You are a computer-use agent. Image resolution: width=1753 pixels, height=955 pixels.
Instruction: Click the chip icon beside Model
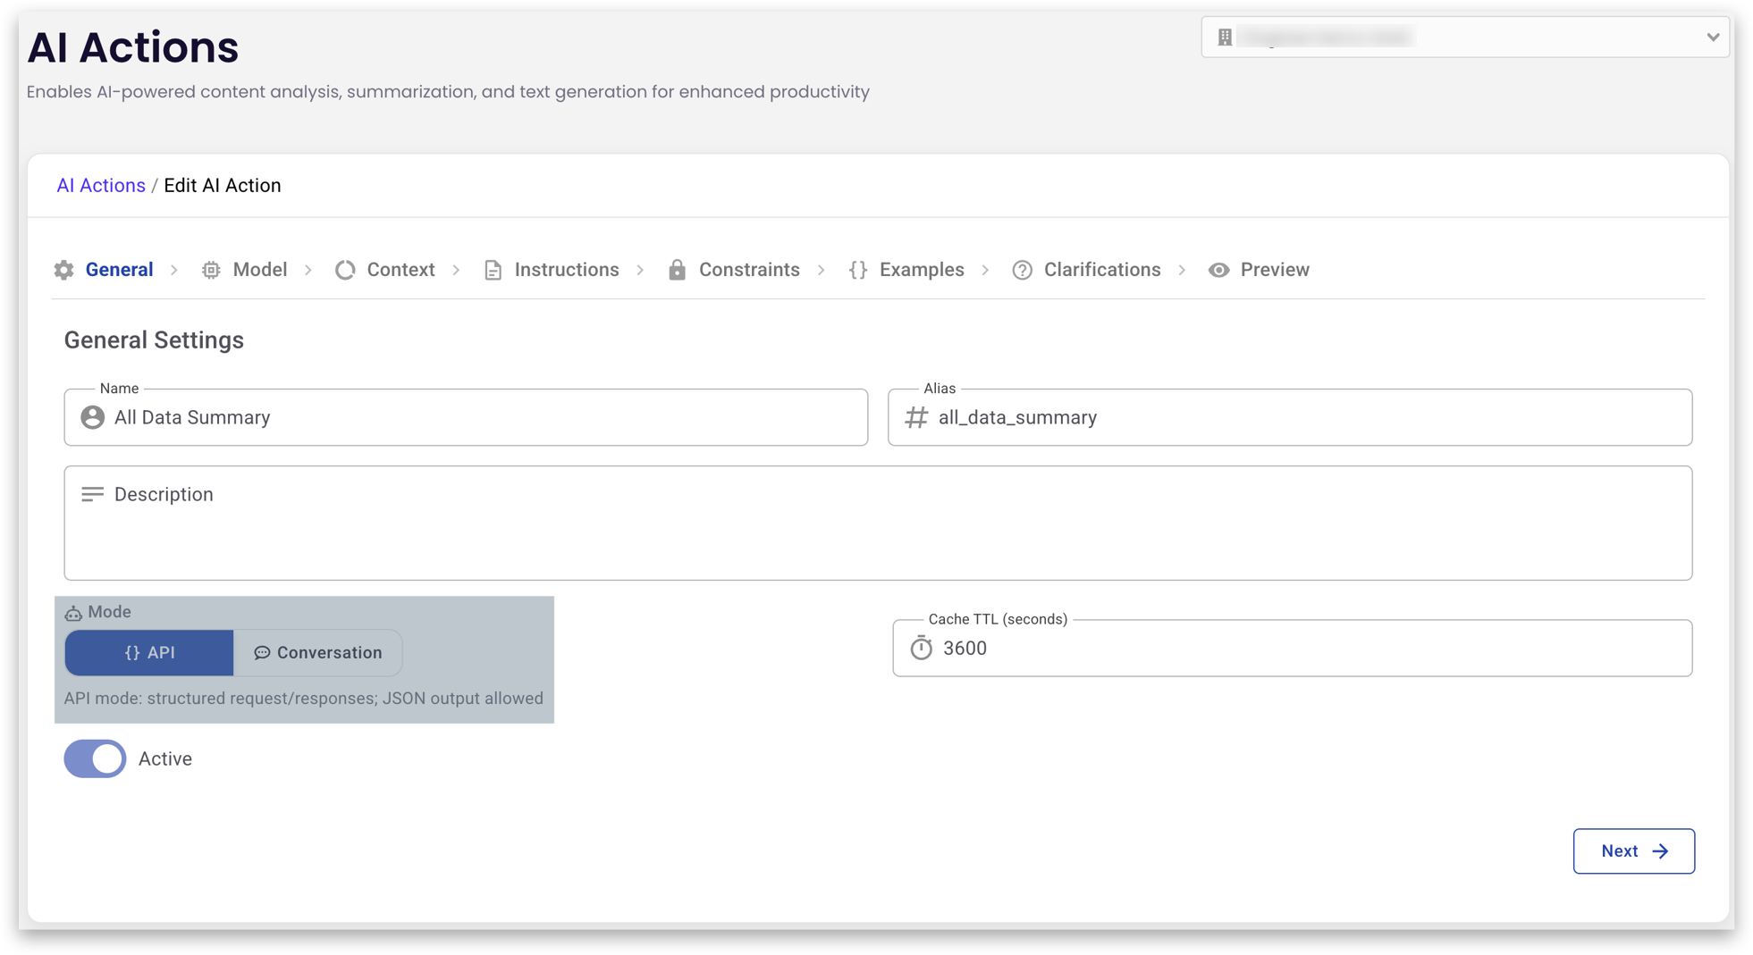tap(211, 270)
